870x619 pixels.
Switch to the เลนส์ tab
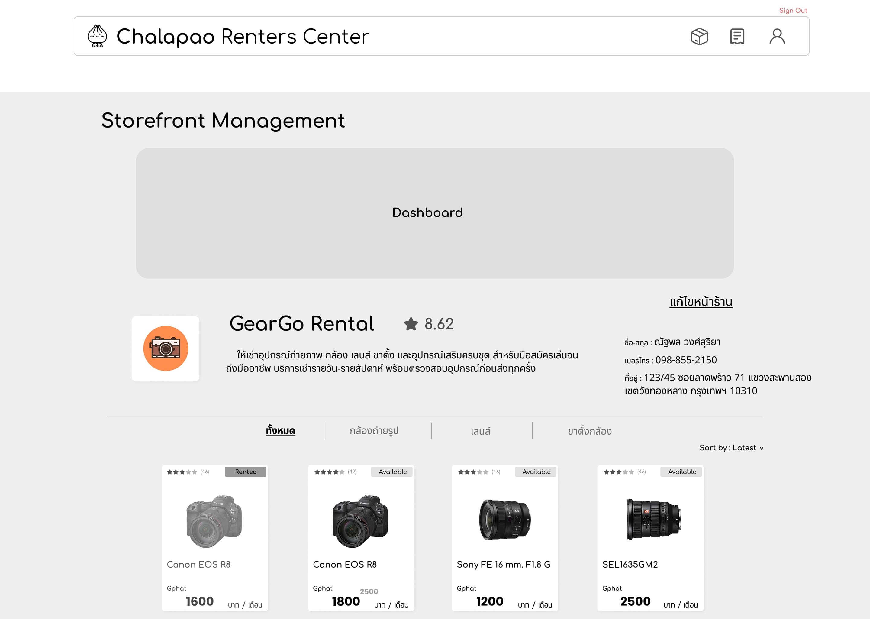(480, 431)
